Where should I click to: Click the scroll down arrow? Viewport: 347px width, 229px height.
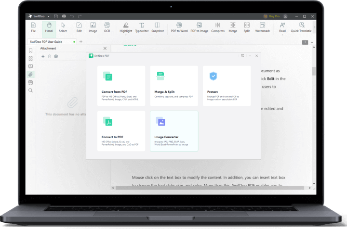[x=314, y=184]
